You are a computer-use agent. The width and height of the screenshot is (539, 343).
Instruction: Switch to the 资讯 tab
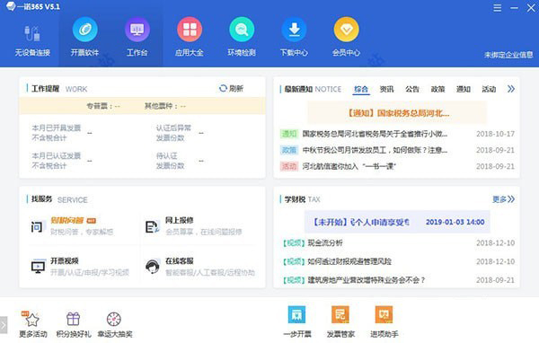pyautogui.click(x=386, y=89)
